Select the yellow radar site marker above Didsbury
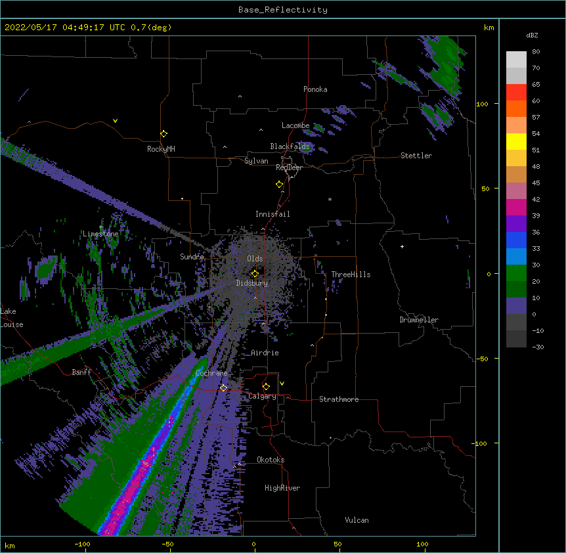The image size is (566, 553). click(255, 273)
